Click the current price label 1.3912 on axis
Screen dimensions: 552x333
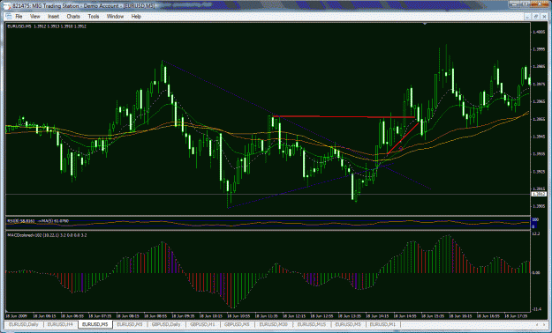539,194
